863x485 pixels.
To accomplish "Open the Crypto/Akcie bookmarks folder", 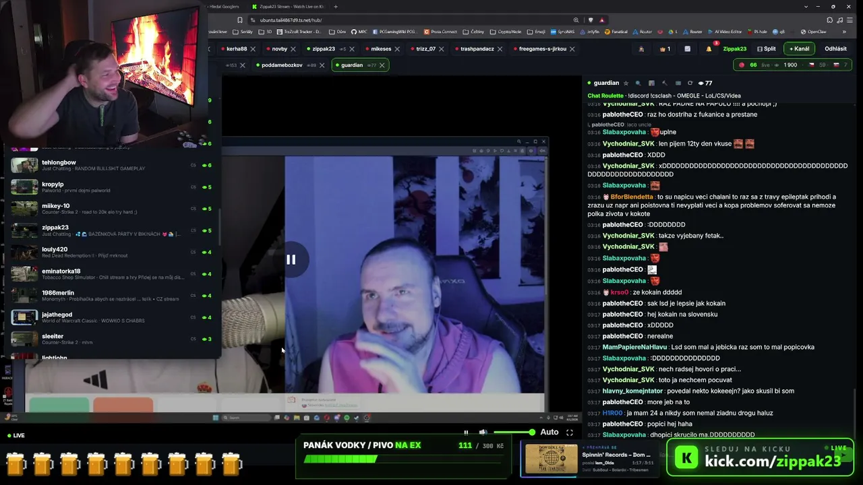I will (507, 32).
